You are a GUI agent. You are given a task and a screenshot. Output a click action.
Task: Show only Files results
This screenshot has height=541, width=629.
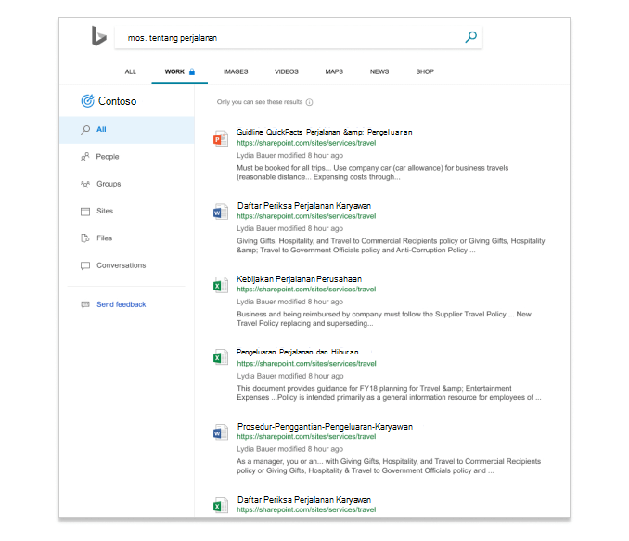[x=104, y=238]
